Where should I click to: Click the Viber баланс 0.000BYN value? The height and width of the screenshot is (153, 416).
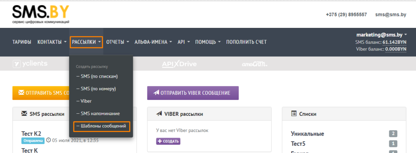[396, 49]
